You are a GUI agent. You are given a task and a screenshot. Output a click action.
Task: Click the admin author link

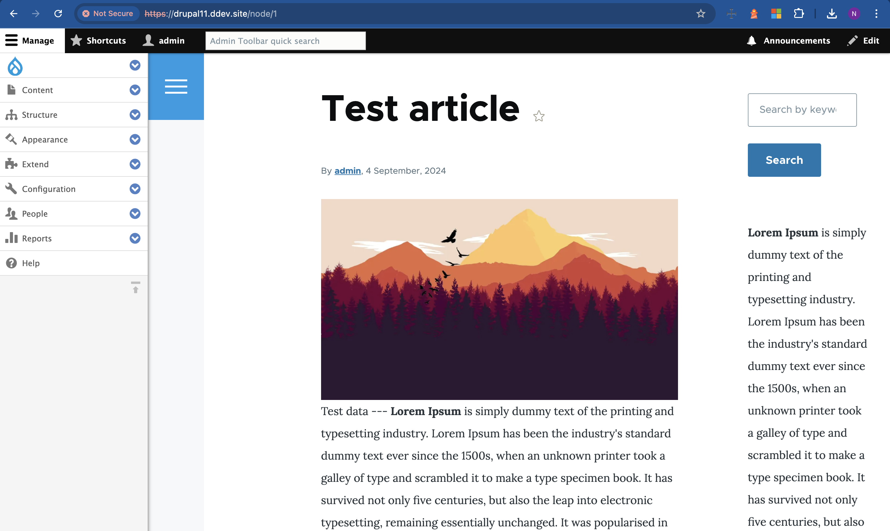tap(347, 171)
